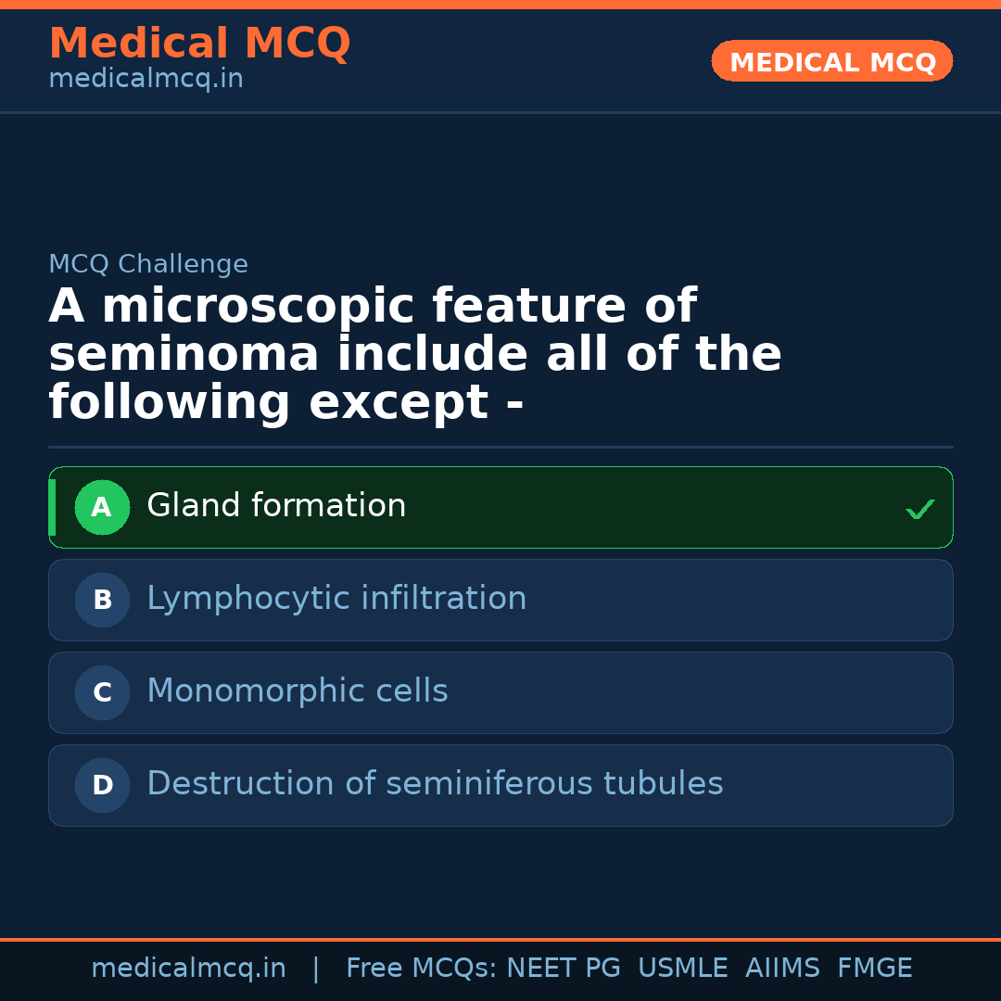Click the 'MCQ Challenge' label
Screen dimensions: 1001x1001
[148, 264]
